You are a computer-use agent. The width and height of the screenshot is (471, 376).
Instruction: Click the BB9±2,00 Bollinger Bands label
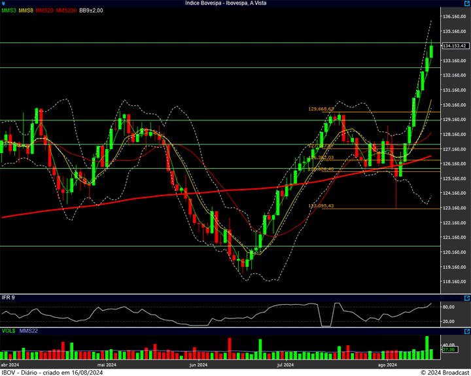click(92, 10)
